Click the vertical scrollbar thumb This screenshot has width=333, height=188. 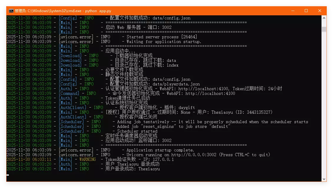click(324, 29)
